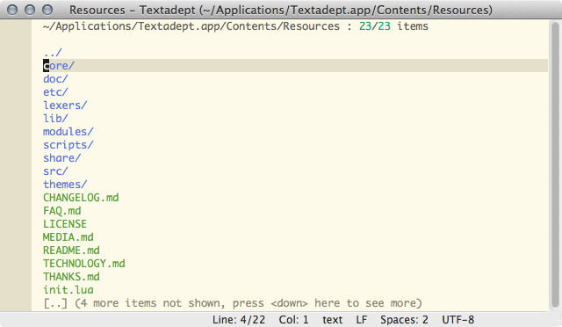Open the doc/ directory entry
Image resolution: width=562 pixels, height=327 pixels.
point(55,79)
